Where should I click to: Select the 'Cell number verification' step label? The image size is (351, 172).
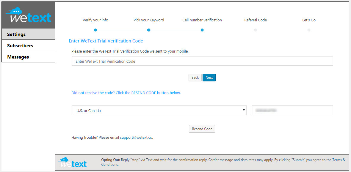click(x=202, y=20)
